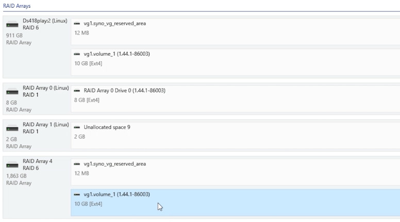Select vg1.syno_vg_reserved_area volume in RAID Array 4
400x222 pixels.
[x=115, y=164]
